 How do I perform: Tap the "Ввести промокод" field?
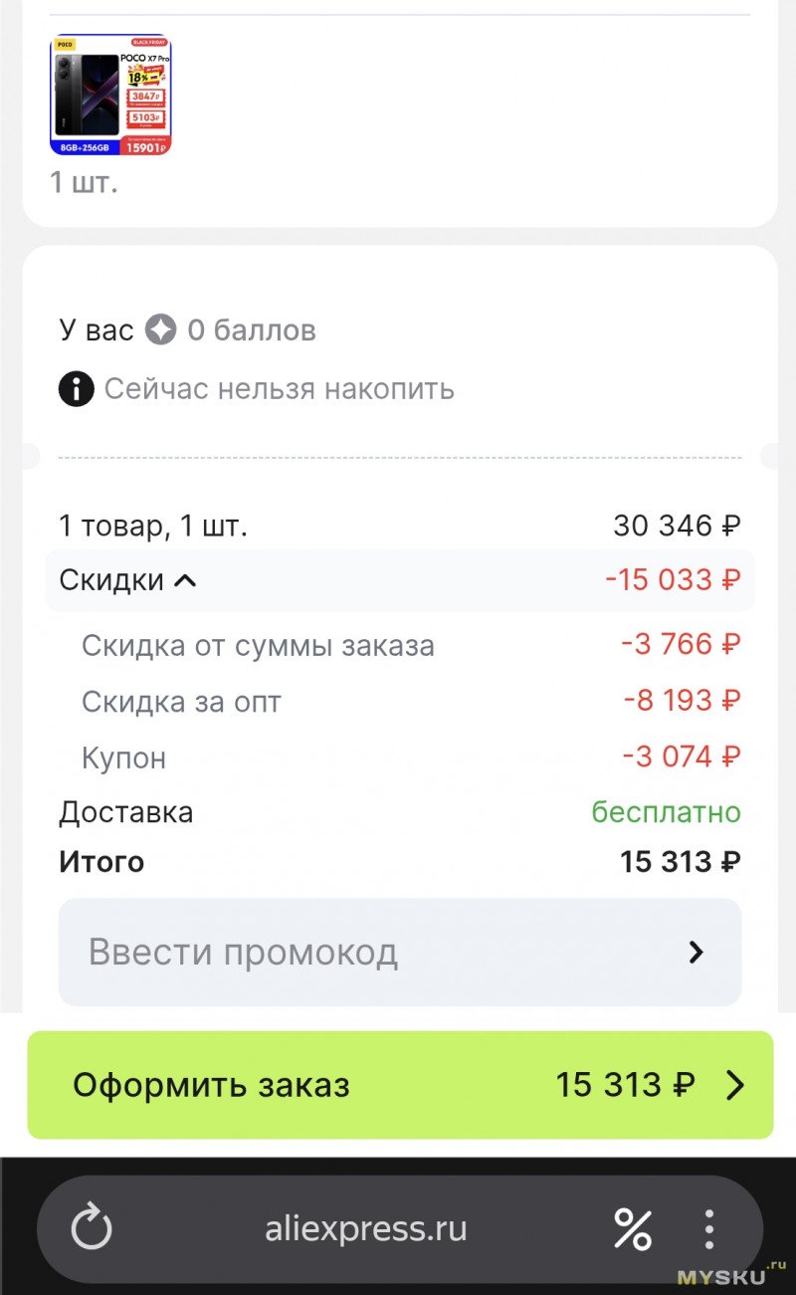click(244, 953)
